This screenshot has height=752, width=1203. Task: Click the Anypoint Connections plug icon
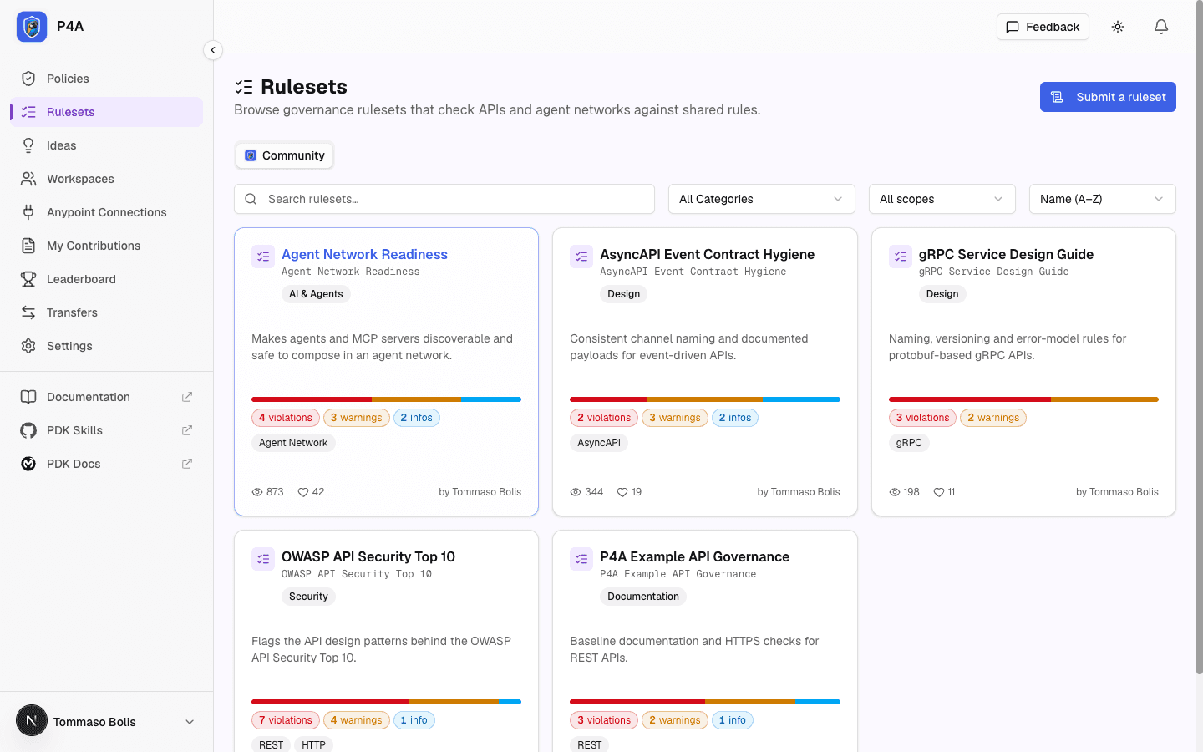[x=28, y=212]
